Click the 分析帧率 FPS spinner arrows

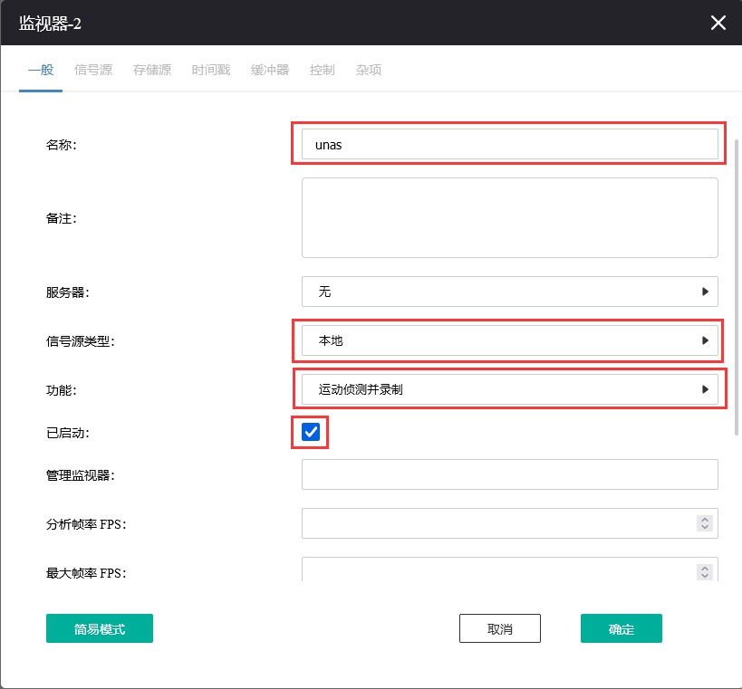704,523
